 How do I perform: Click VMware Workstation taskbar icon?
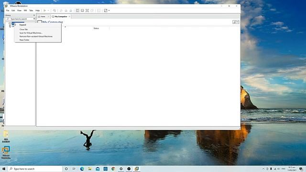point(137,169)
